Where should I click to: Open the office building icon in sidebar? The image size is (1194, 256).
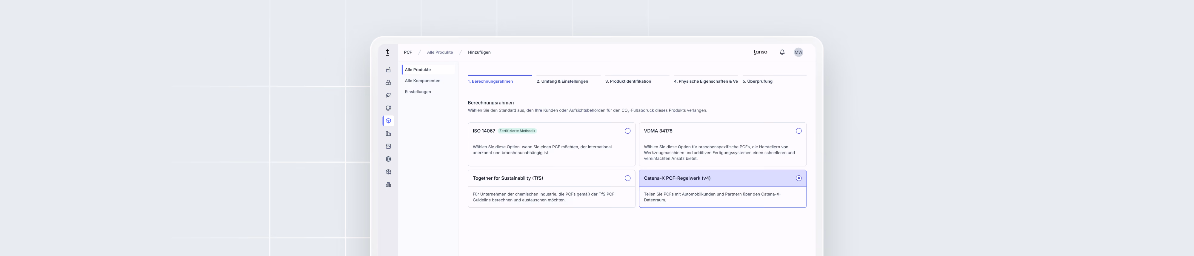coord(388,185)
